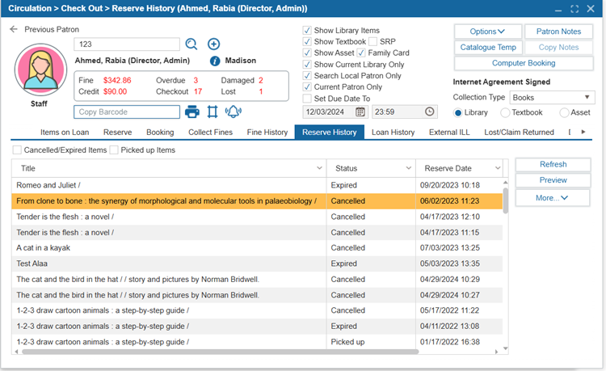Check the Cancelled/Expired Items filter
606x371 pixels.
click(18, 150)
